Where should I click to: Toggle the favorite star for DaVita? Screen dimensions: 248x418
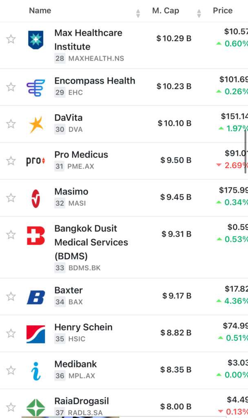[11, 124]
